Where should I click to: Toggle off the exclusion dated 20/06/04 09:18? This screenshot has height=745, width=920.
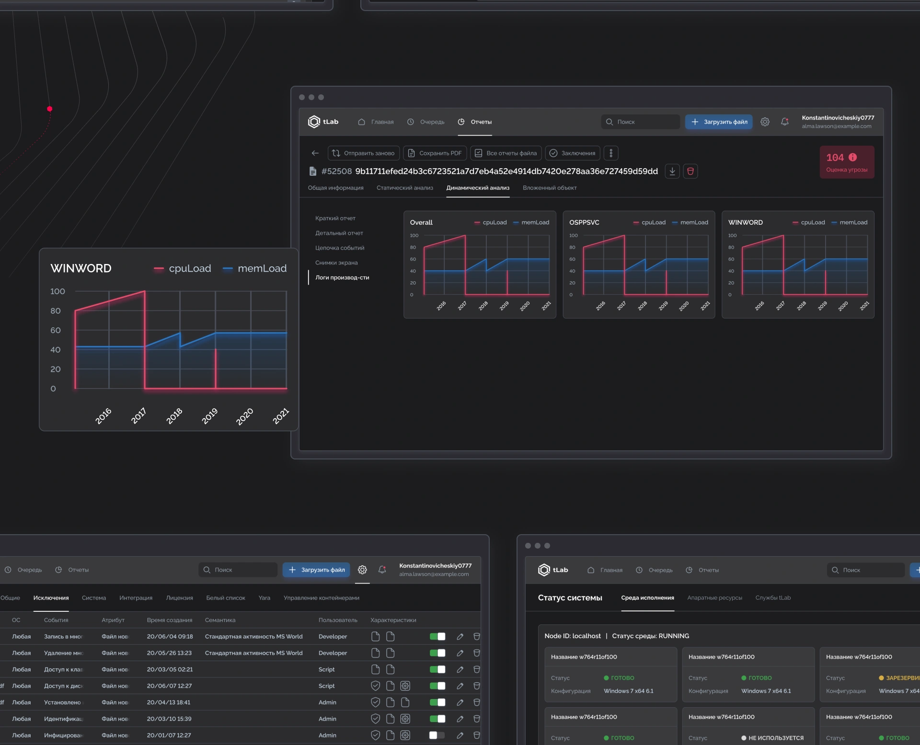[437, 637]
